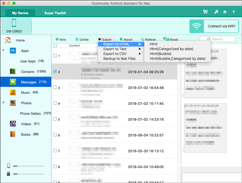The height and width of the screenshot is (183, 242).
Task: Click the envelope icon of message 5
Action: point(74,119)
